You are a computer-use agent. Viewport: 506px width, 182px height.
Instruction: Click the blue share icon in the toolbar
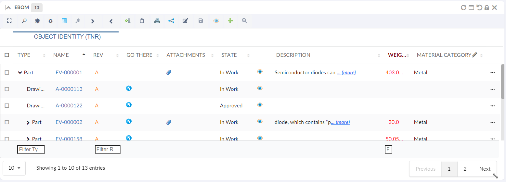click(x=171, y=21)
